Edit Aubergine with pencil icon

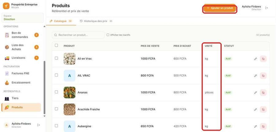255,126
